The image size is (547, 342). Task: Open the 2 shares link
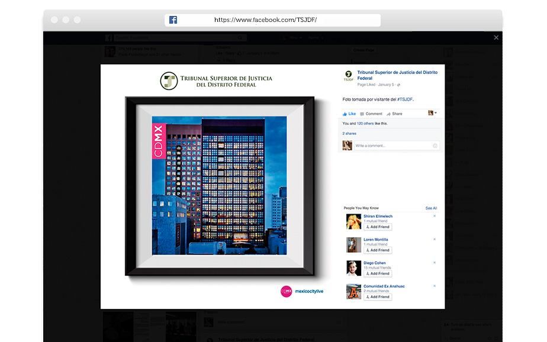click(349, 134)
